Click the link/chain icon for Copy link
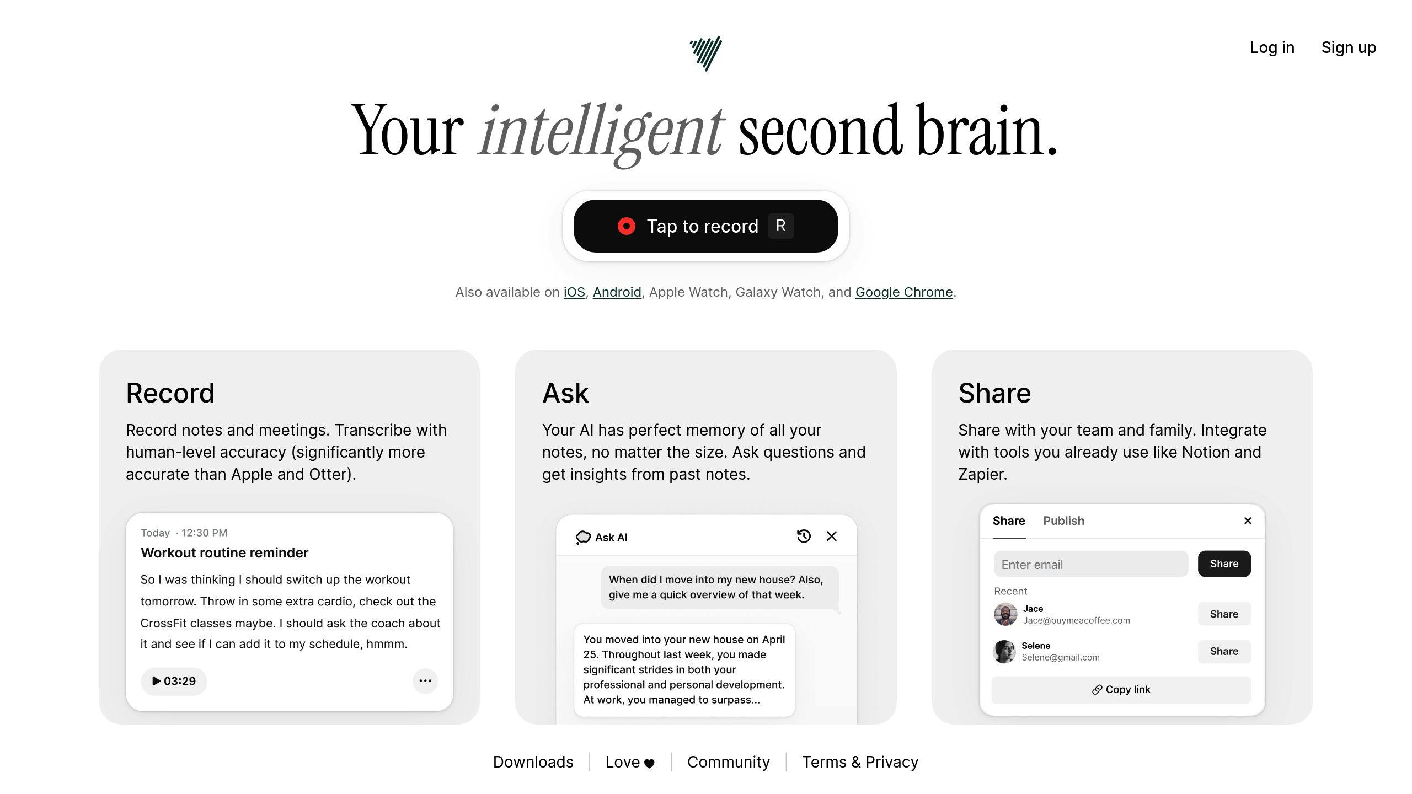 [1098, 689]
